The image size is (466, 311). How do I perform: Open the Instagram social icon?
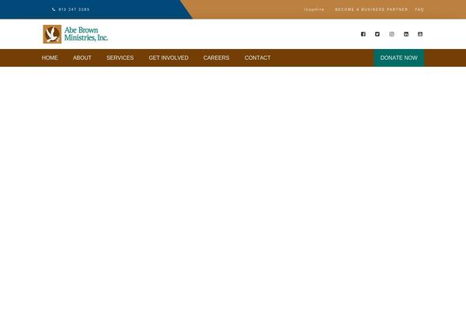point(391,34)
